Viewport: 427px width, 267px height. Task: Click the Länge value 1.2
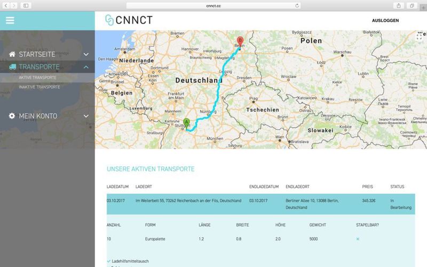coord(201,239)
